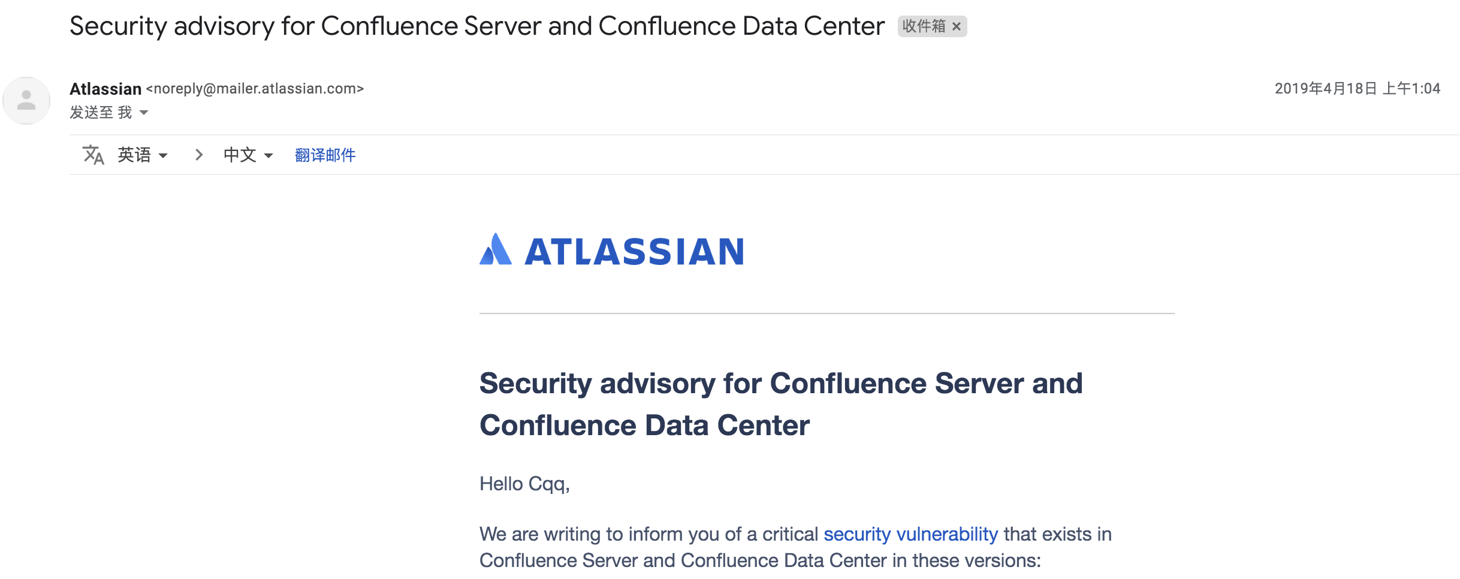Click the noreply@mailer.atlassian.com address
1460x579 pixels.
click(255, 89)
